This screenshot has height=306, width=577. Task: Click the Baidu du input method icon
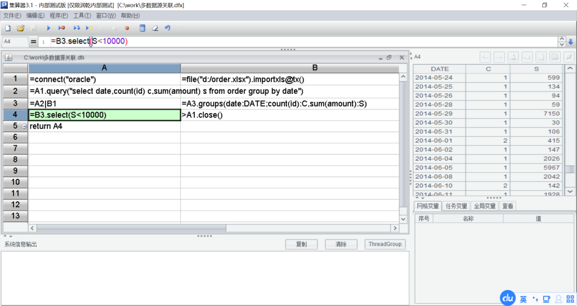508,298
